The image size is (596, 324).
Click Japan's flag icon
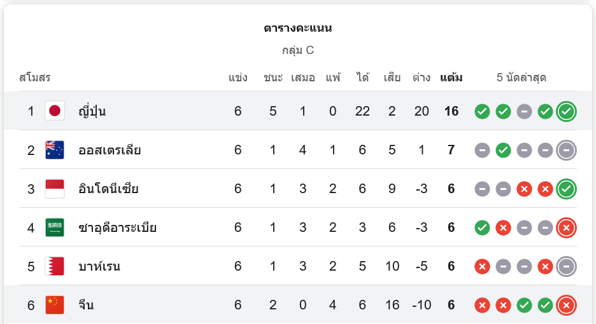[x=55, y=111]
